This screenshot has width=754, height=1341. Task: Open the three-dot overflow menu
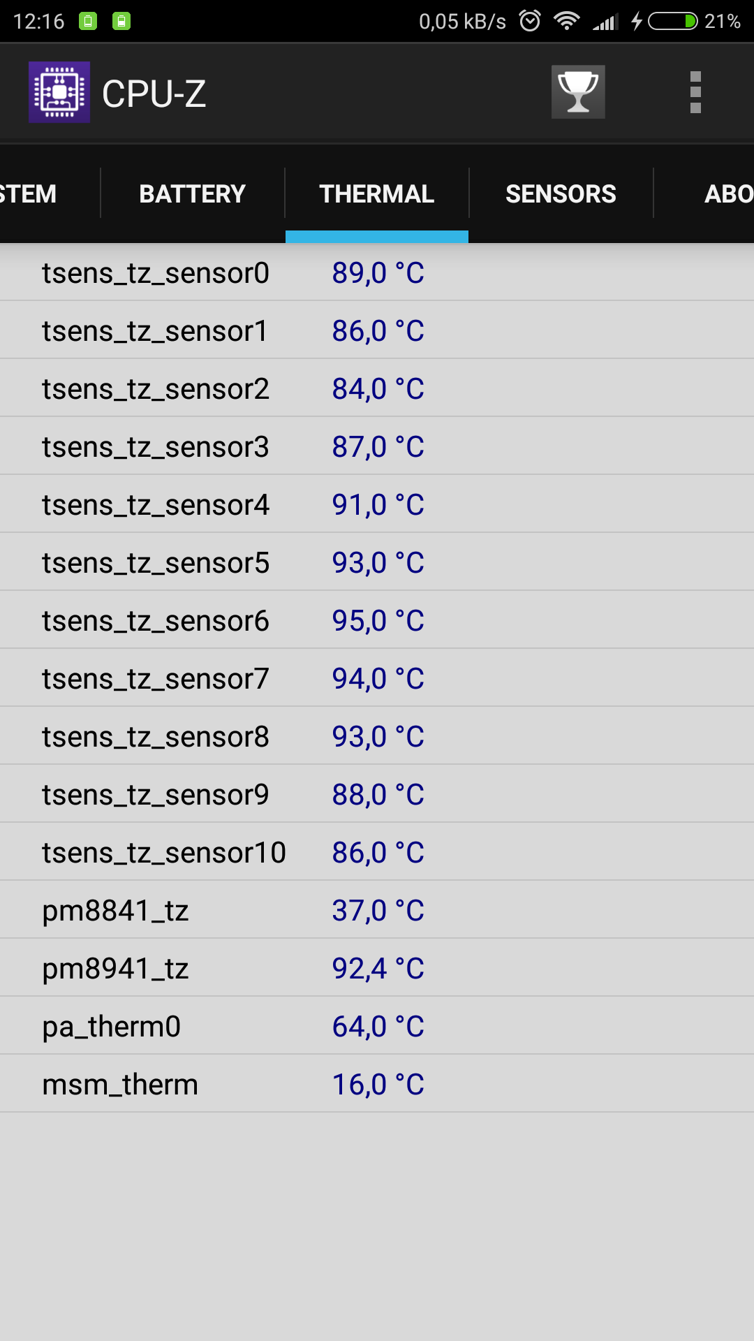tap(695, 92)
